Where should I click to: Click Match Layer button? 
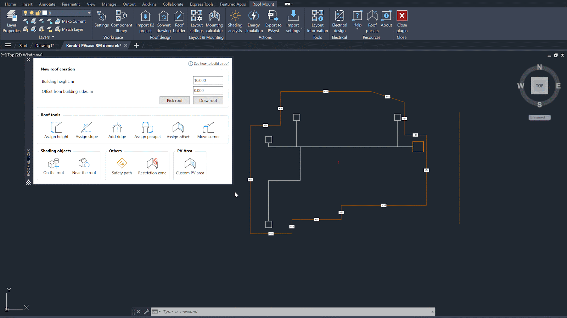69,29
